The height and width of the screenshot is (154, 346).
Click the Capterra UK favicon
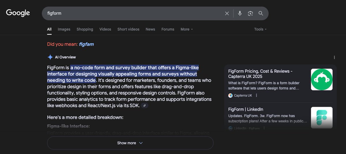point(230,95)
